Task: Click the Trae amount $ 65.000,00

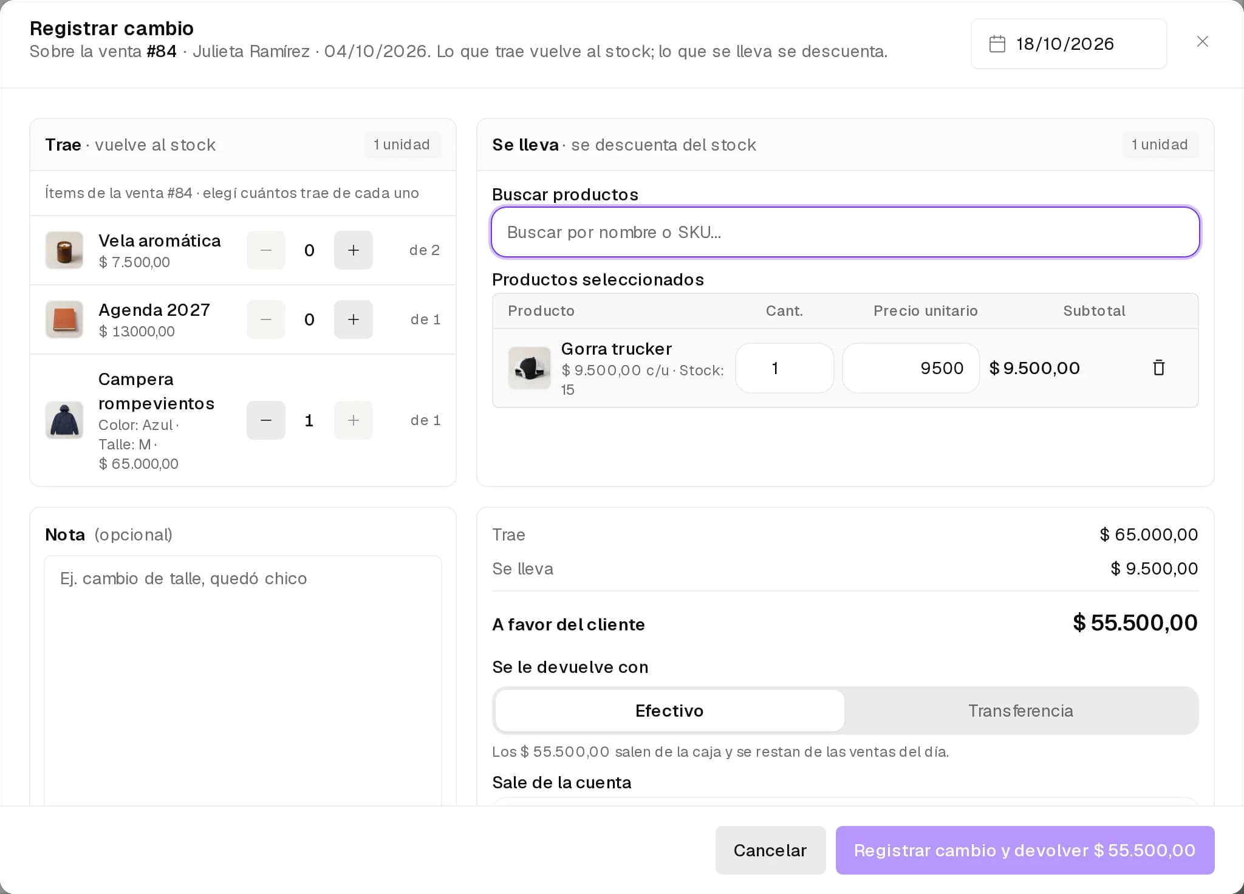Action: (x=1149, y=534)
